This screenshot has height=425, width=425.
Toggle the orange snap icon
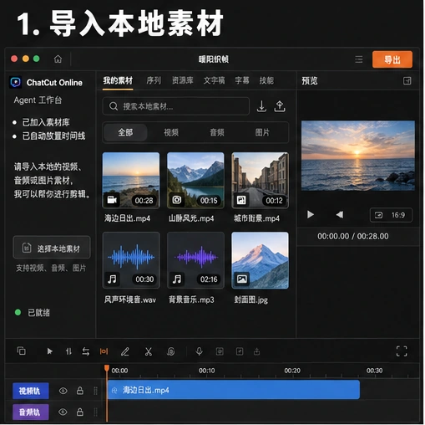(104, 351)
